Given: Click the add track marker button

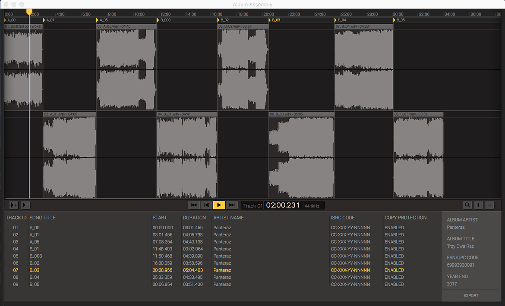Looking at the screenshot, I should coord(14,205).
